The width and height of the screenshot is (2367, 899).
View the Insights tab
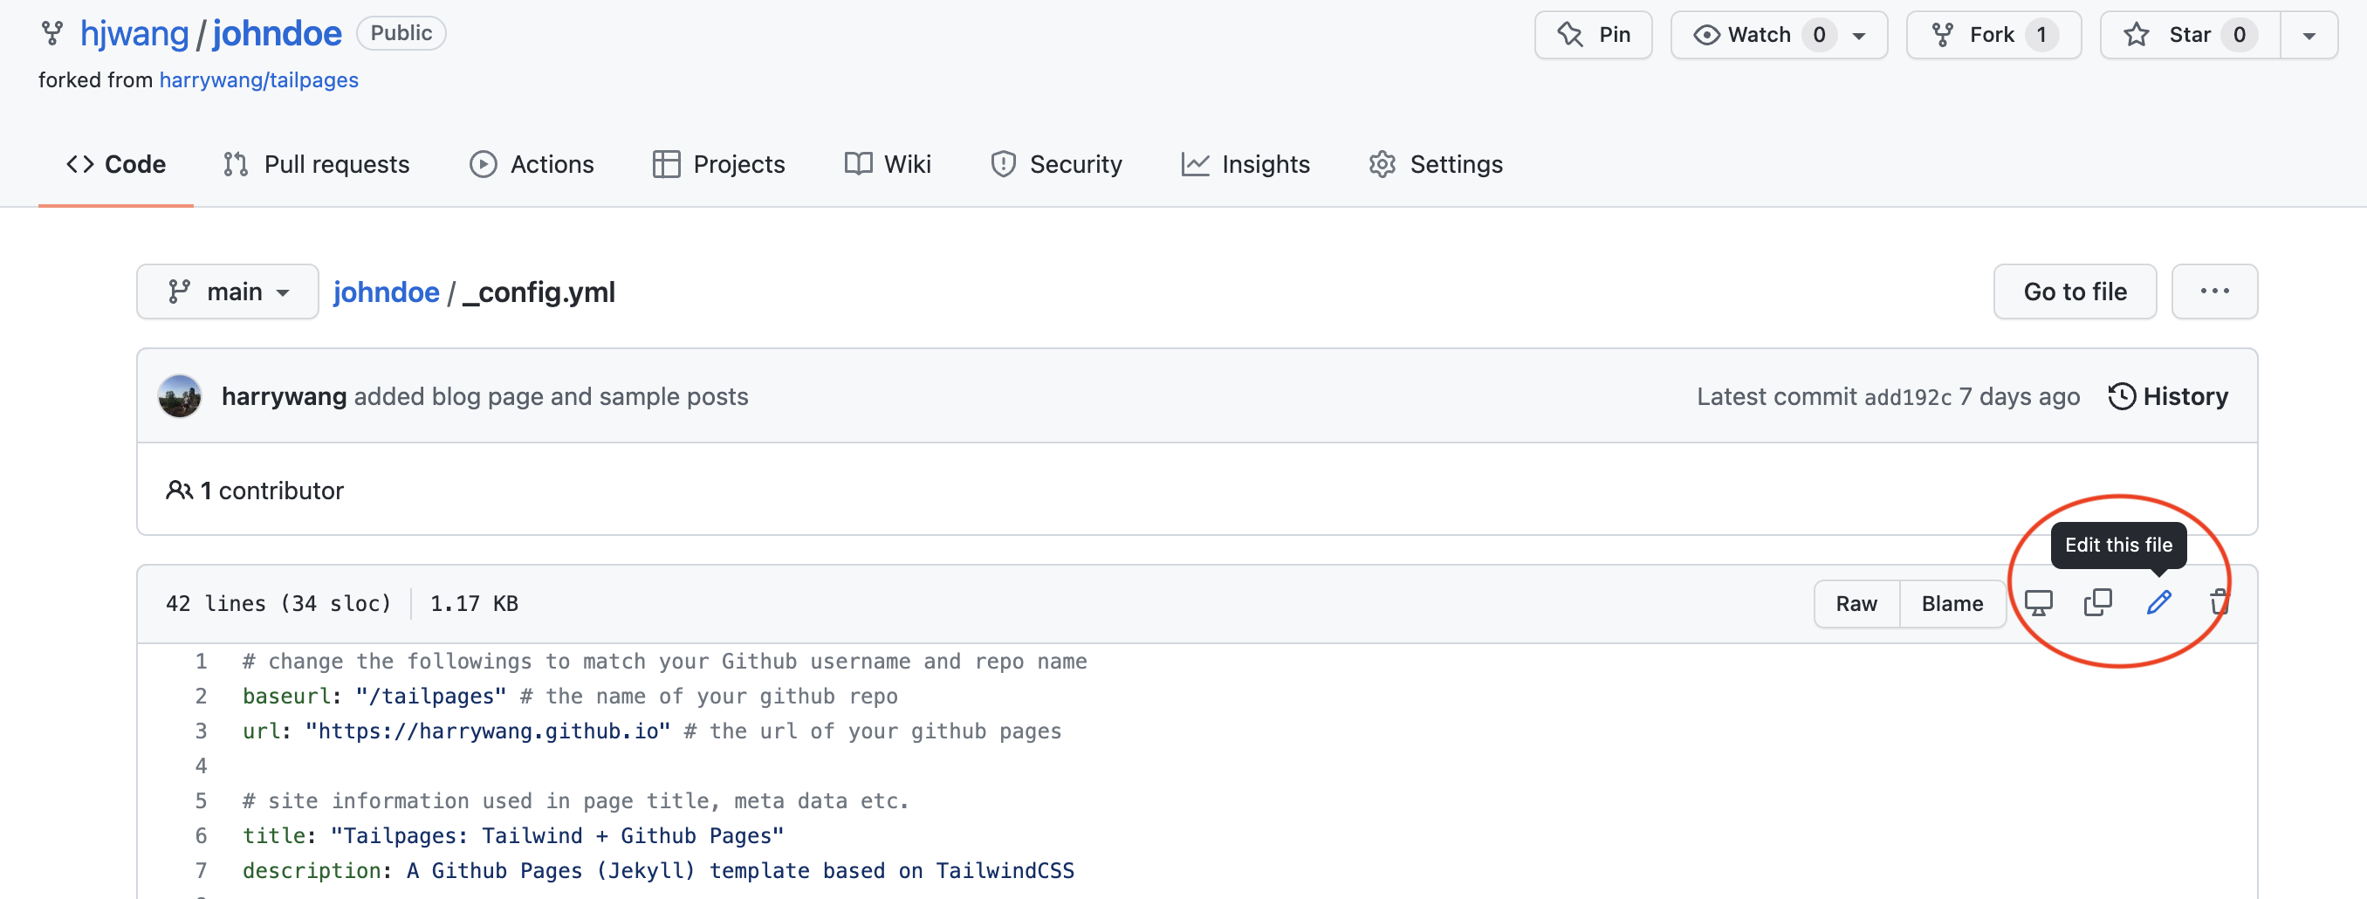(x=1246, y=165)
